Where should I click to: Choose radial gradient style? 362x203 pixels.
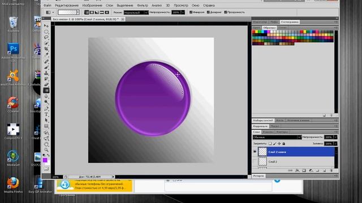coord(92,12)
